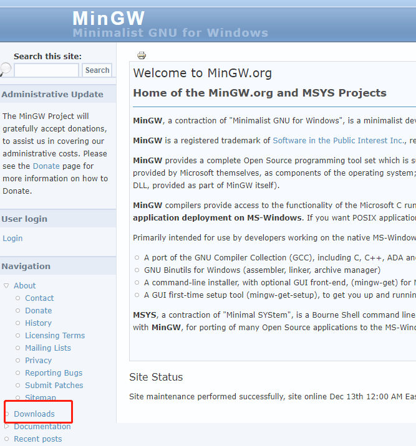Click the printer-friendly version icon
The width and height of the screenshot is (416, 446).
(x=142, y=55)
